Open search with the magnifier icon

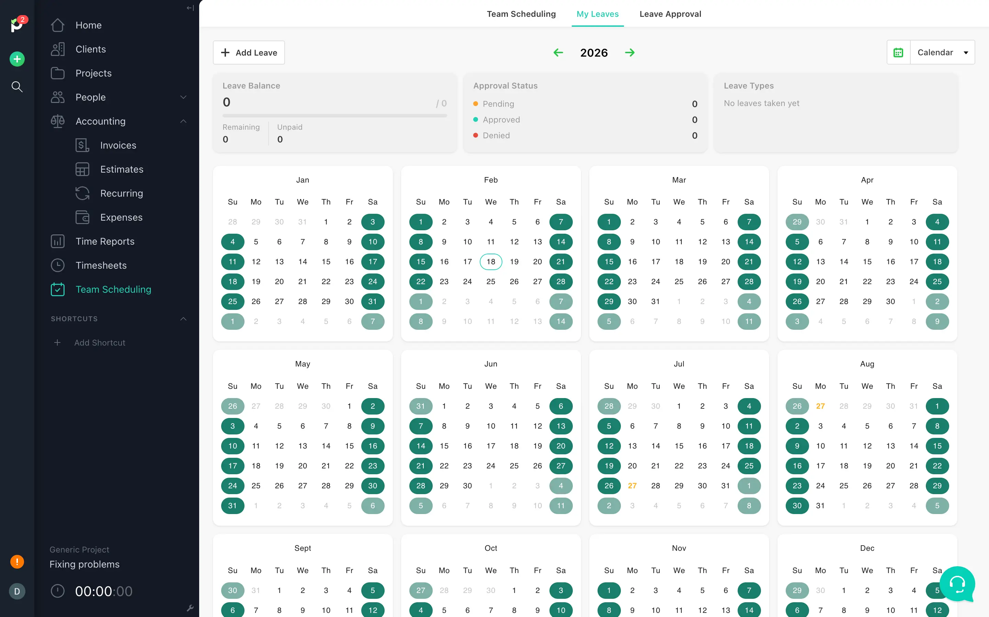[x=17, y=86]
